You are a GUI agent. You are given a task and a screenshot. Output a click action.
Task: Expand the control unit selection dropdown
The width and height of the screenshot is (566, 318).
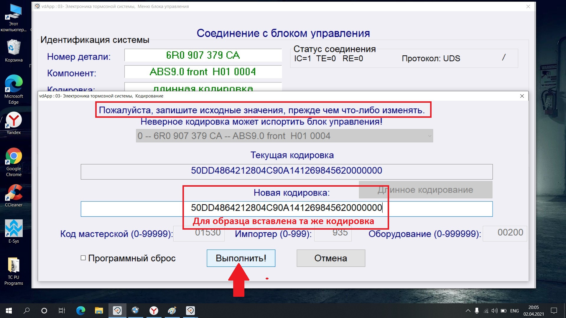point(429,136)
